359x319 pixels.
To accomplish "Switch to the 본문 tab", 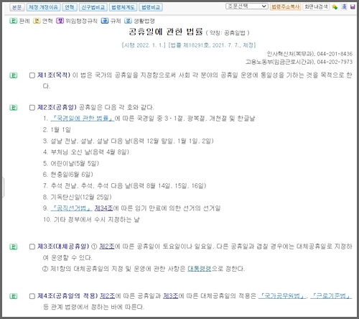I will pos(17,7).
